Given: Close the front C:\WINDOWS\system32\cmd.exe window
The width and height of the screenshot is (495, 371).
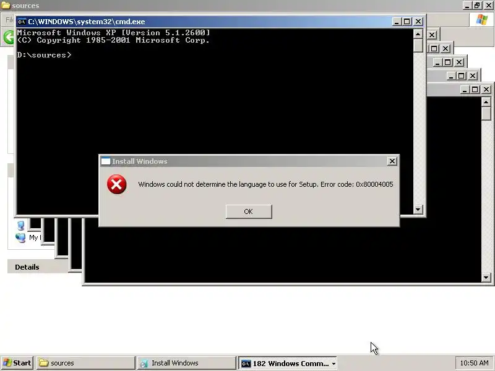Looking at the screenshot, I should [x=418, y=22].
